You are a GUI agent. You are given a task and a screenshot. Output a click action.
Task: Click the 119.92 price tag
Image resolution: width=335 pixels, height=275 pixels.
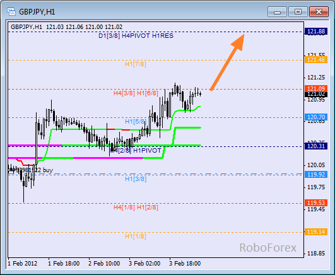(316, 175)
